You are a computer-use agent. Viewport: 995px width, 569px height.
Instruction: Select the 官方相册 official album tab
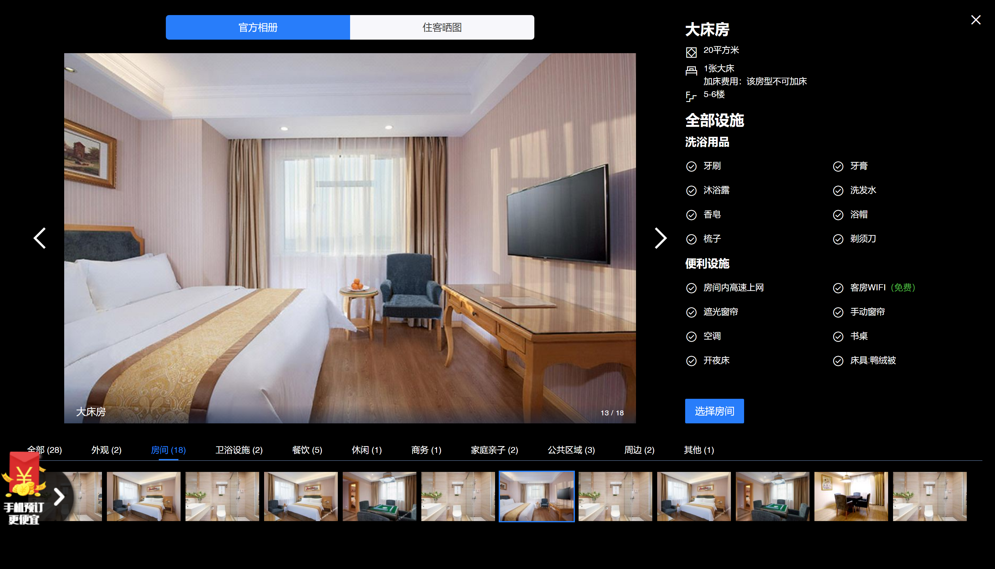pos(258,27)
